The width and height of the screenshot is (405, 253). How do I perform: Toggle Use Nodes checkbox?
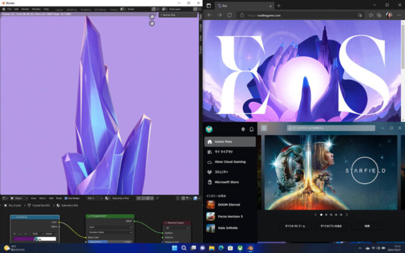[66, 198]
